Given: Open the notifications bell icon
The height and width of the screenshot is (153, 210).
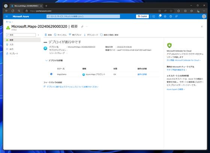Looking at the screenshot, I should (159, 16).
